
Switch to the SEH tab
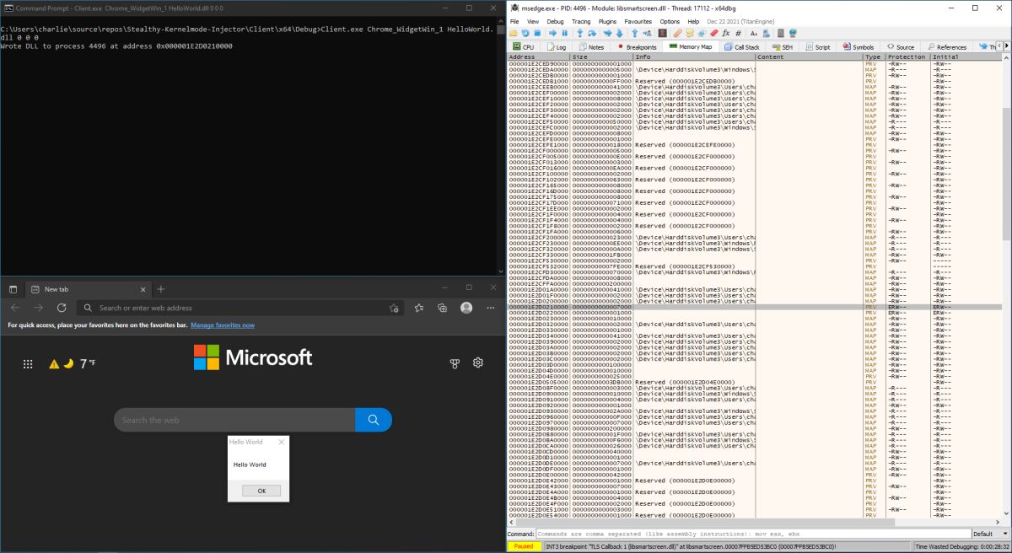pyautogui.click(x=782, y=47)
